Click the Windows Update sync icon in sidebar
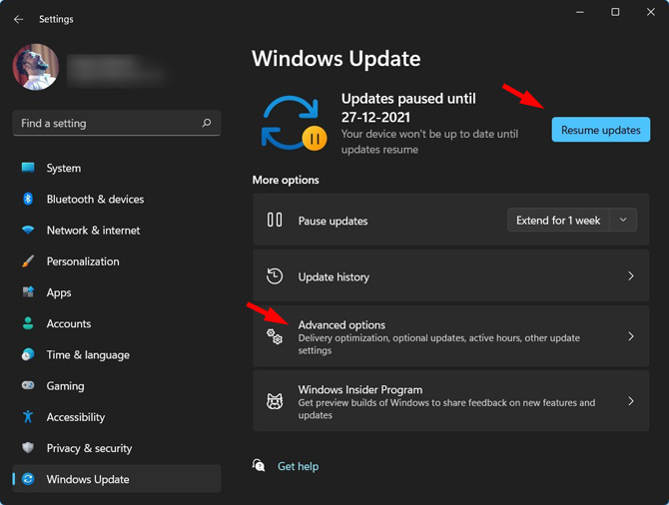 (28, 479)
